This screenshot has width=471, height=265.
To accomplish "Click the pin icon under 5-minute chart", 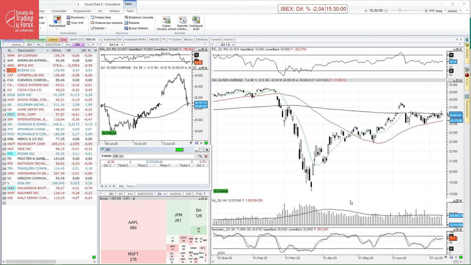I will [x=201, y=143].
